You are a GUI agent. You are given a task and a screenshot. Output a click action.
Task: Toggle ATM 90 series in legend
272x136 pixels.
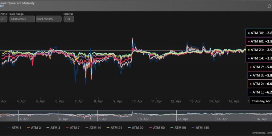pyautogui.click(x=178, y=128)
